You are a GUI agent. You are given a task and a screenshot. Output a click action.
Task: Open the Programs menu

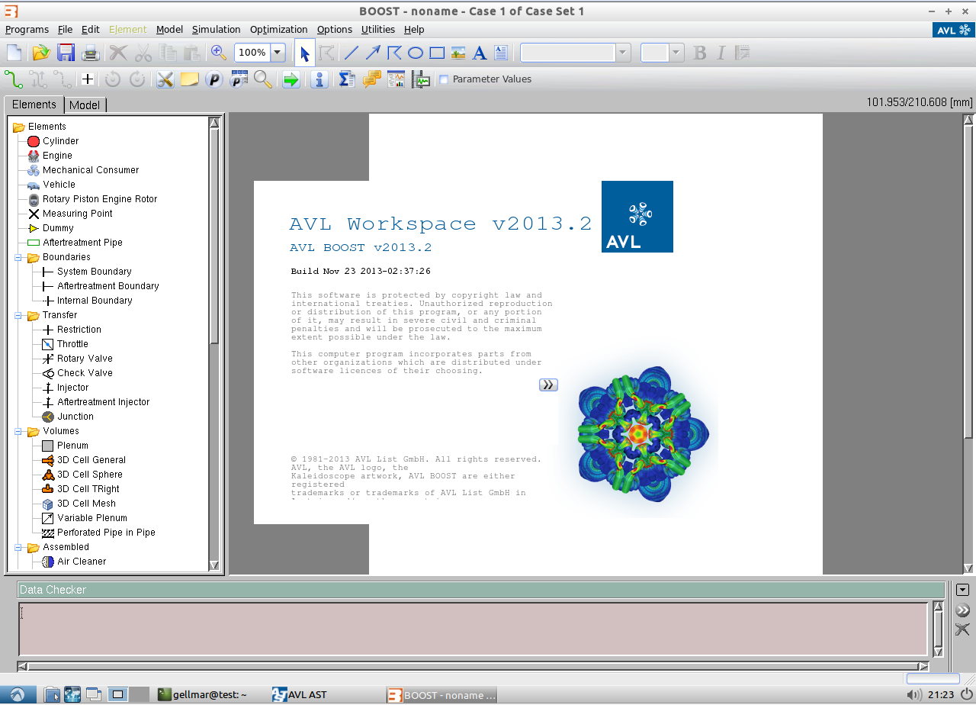27,30
